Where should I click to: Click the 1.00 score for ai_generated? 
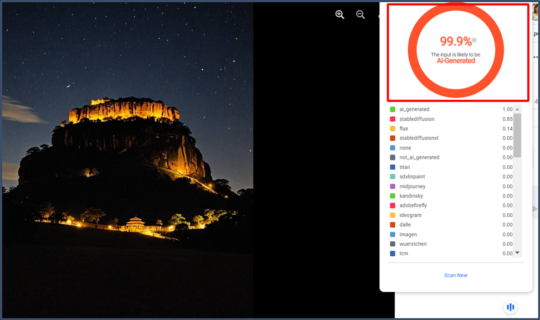point(507,109)
